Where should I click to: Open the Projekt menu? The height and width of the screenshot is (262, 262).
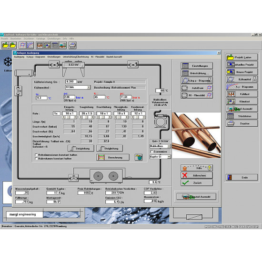coord(4,39)
